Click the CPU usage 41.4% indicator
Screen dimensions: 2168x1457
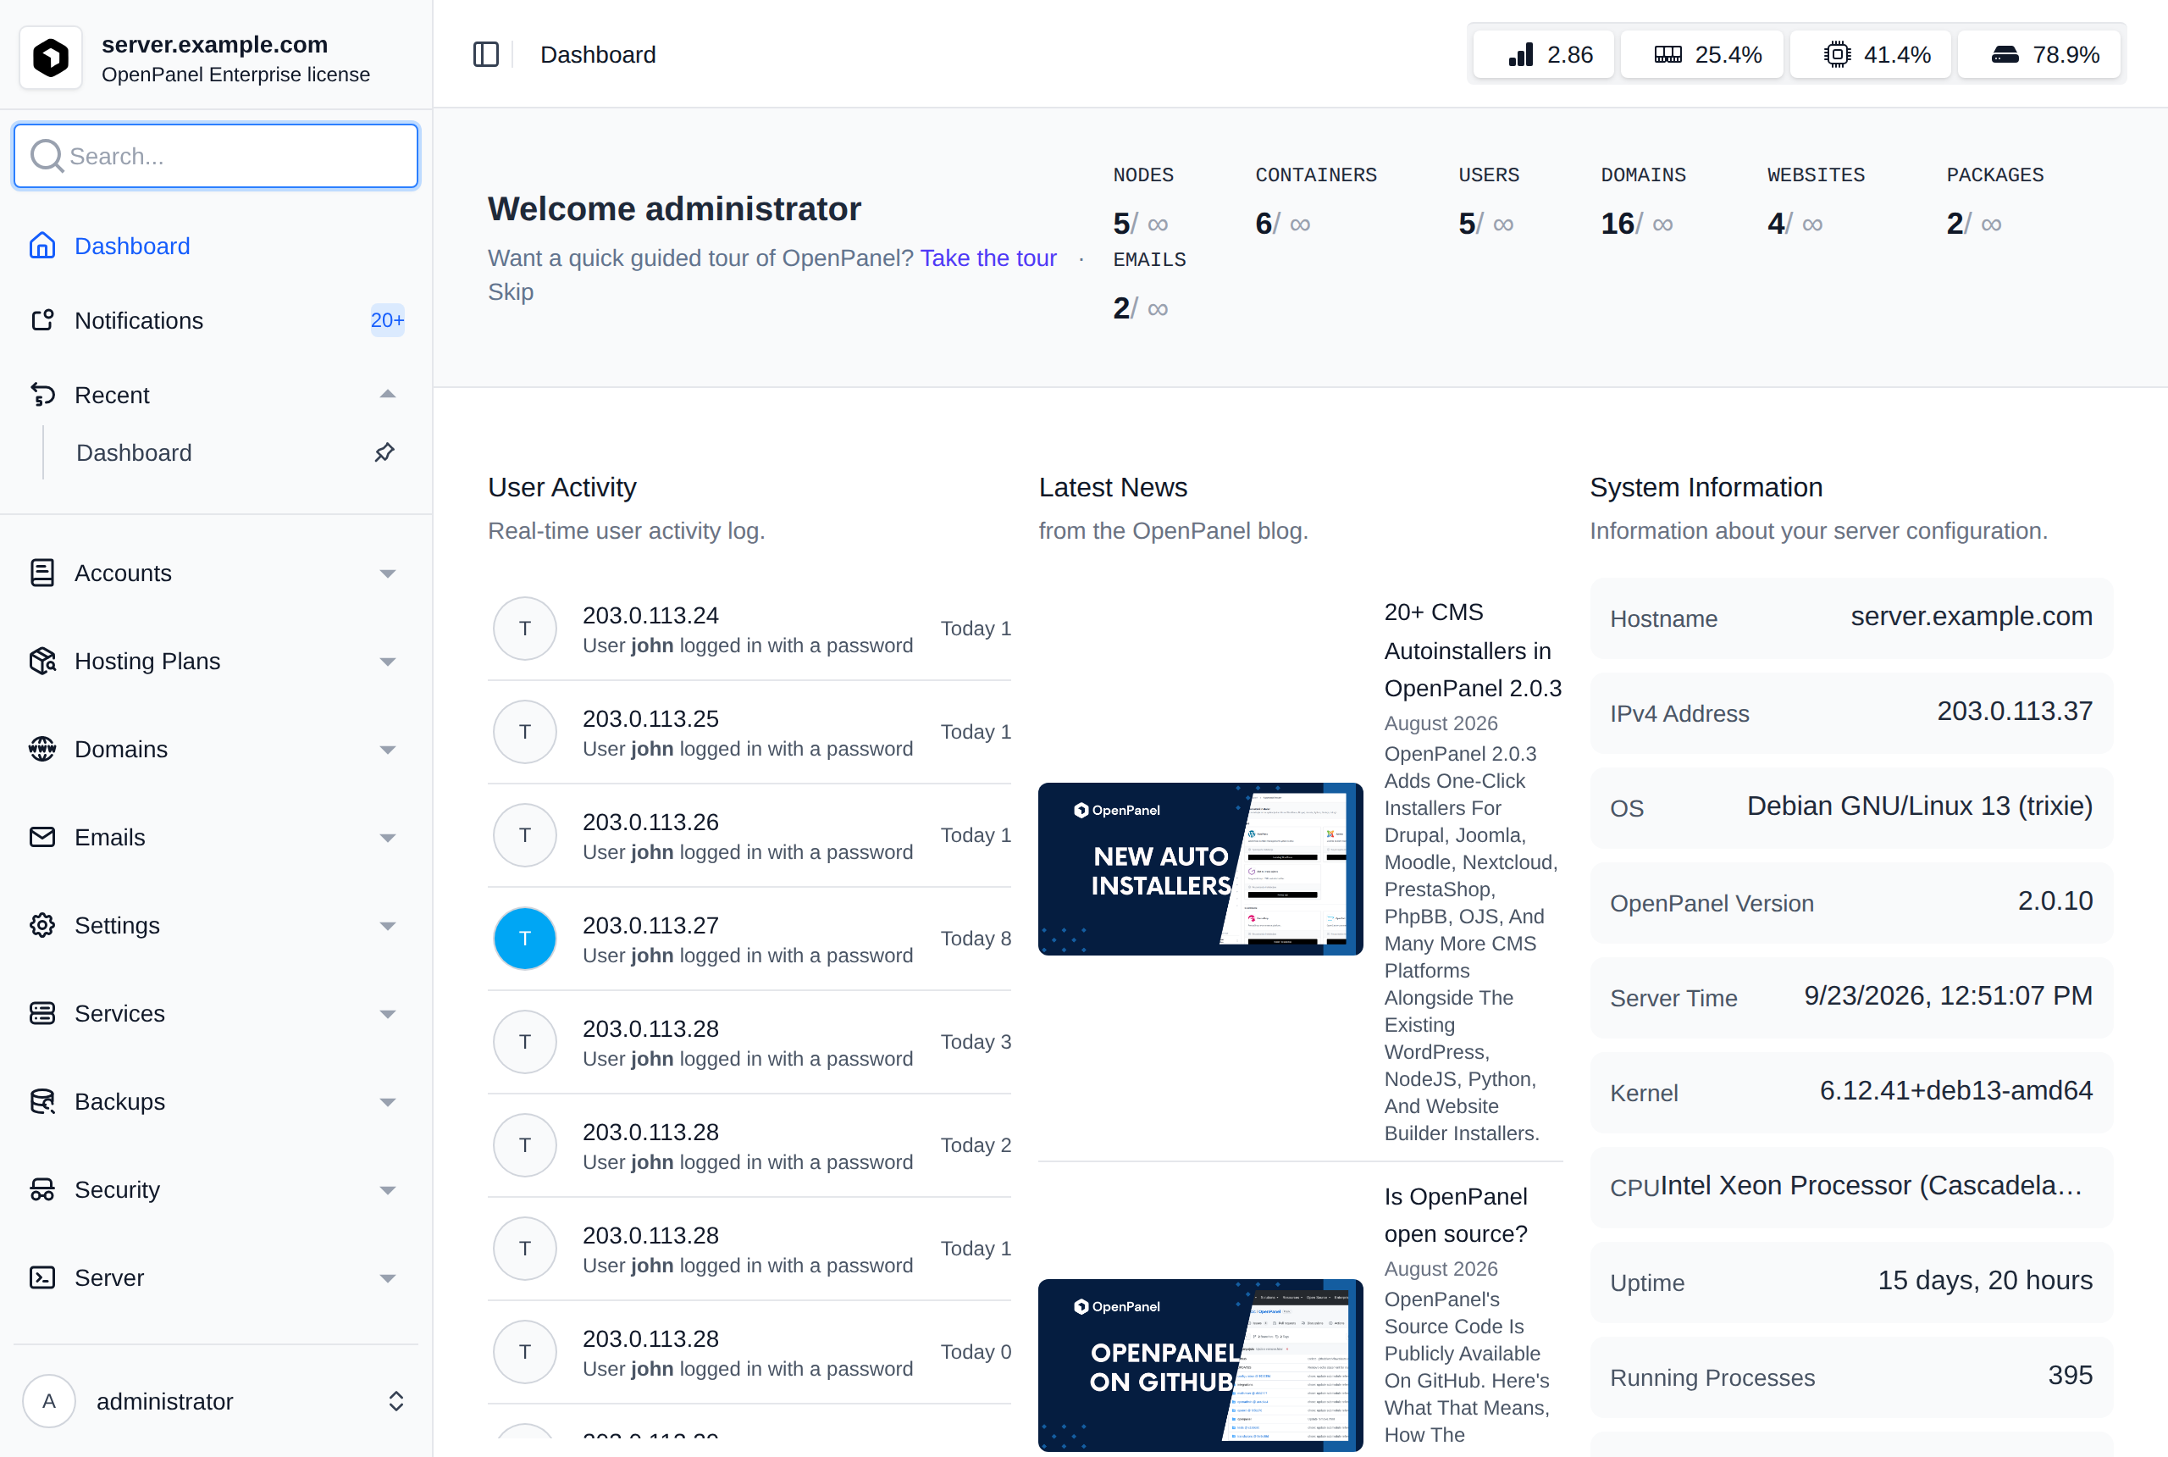point(1871,55)
